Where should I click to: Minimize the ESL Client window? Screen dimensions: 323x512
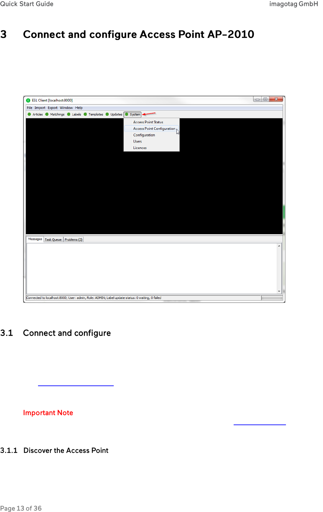257,99
